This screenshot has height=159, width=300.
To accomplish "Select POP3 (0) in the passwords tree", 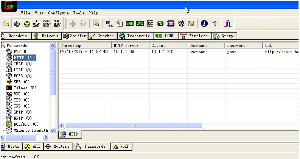I will (23, 76).
